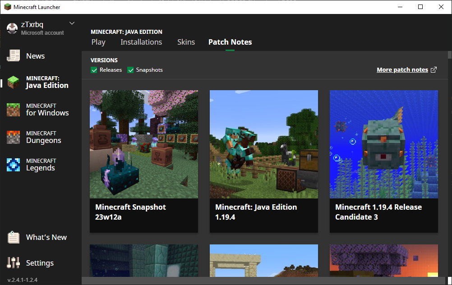Select the Patch Notes tab
The height and width of the screenshot is (285, 452).
coord(230,42)
